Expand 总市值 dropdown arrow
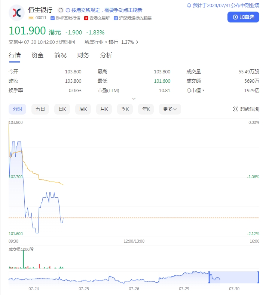 pos(203,91)
